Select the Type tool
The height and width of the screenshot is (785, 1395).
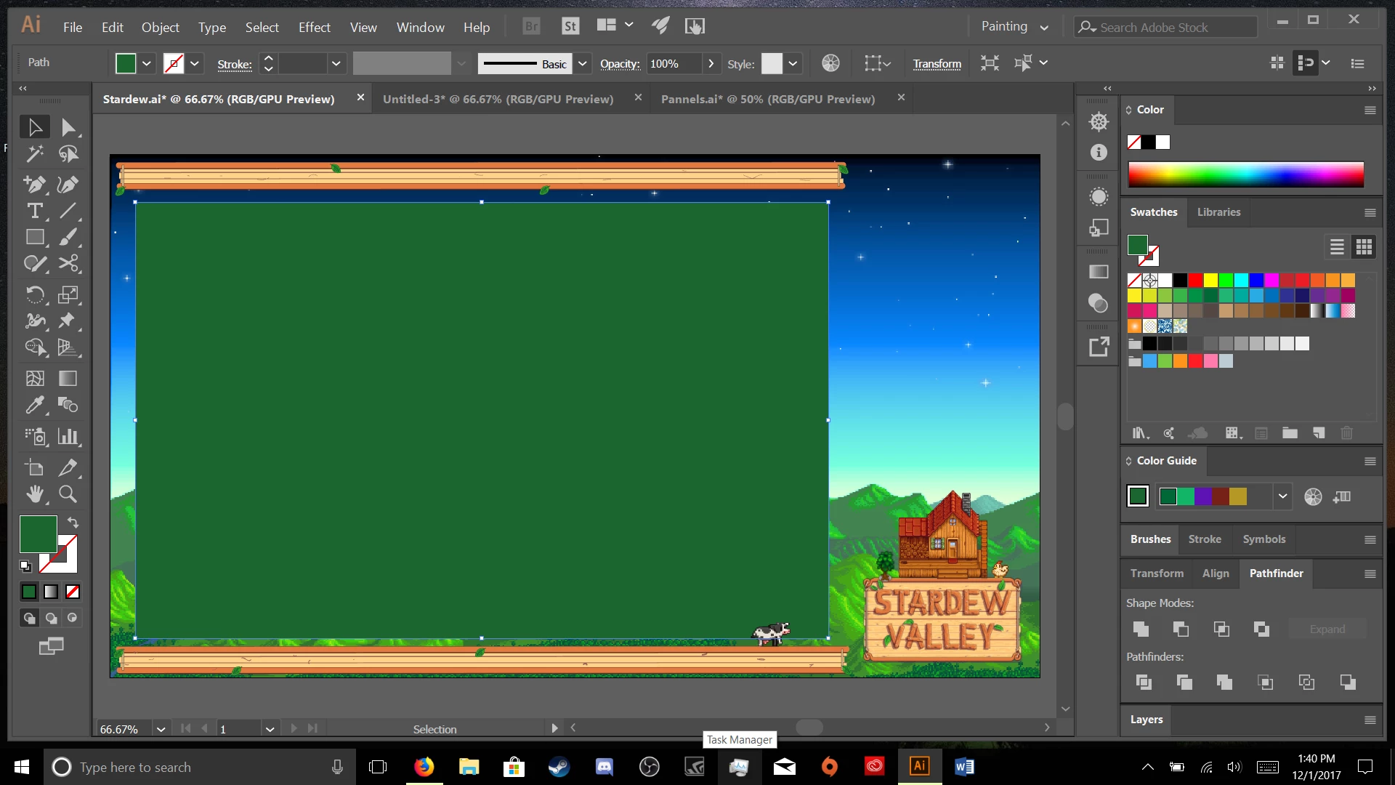pyautogui.click(x=34, y=212)
